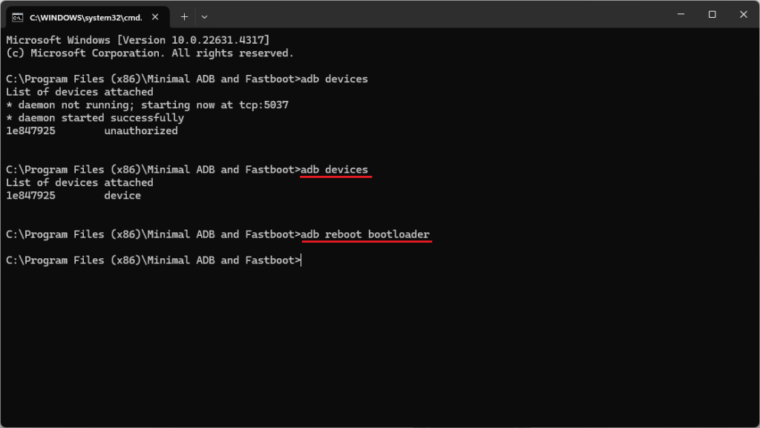The height and width of the screenshot is (428, 760).
Task: Click the Microsoft Windows version line
Action: pos(137,40)
